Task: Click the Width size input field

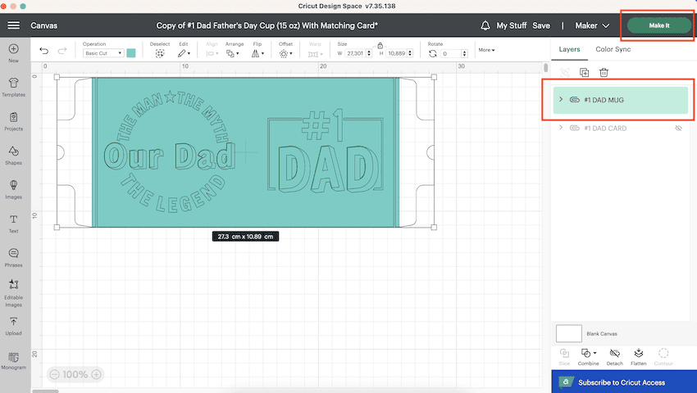Action: (x=355, y=53)
